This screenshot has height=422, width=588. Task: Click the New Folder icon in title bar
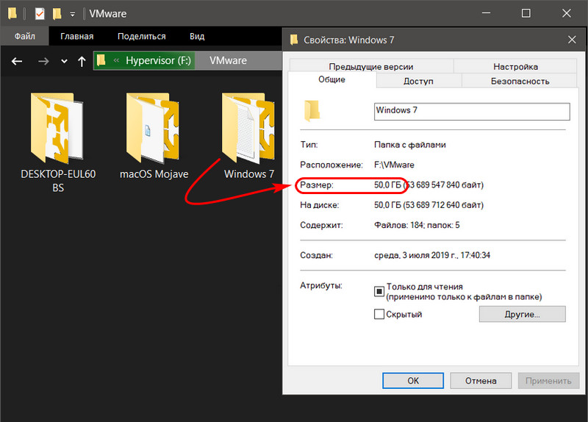[x=57, y=14]
